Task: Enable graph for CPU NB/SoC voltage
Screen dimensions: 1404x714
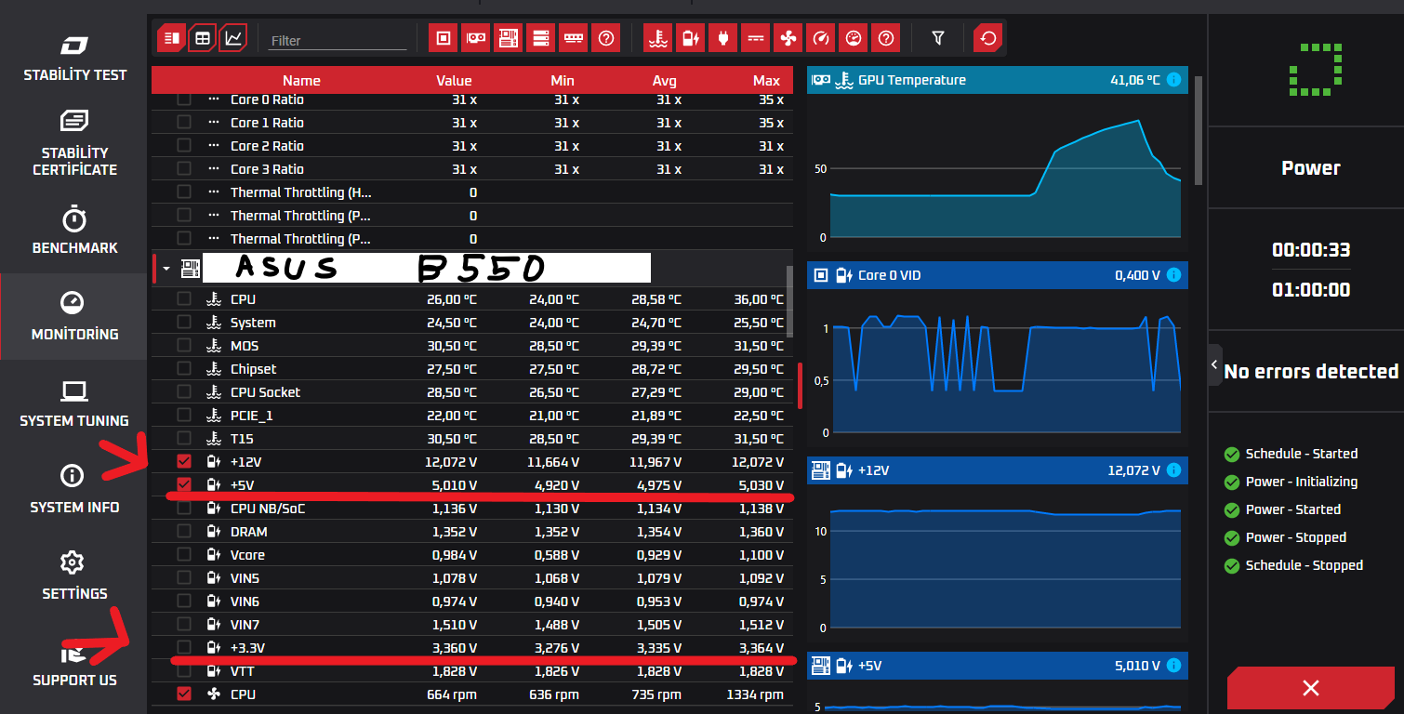Action: coord(184,509)
